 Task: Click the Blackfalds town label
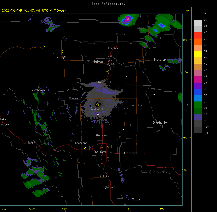pyautogui.click(x=111, y=56)
